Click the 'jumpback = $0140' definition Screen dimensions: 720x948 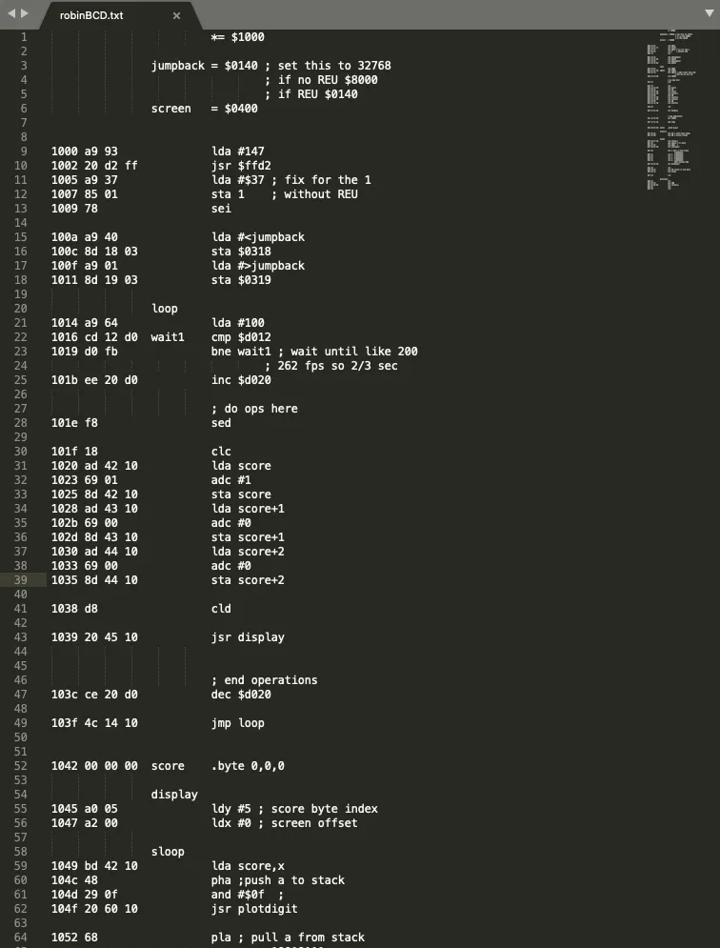(201, 66)
